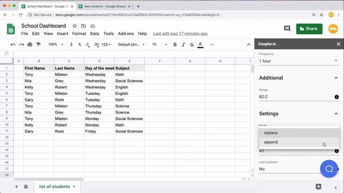The image size is (344, 193).
Task: Click the green Share button
Action: click(309, 28)
